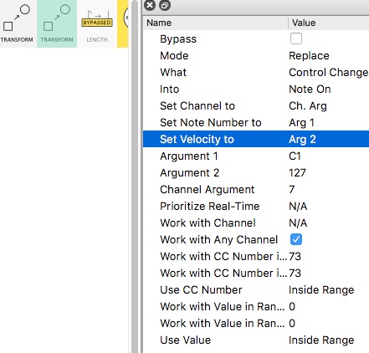Image resolution: width=369 pixels, height=353 pixels.
Task: Open the Into dropdown showing Note On
Action: 310,89
